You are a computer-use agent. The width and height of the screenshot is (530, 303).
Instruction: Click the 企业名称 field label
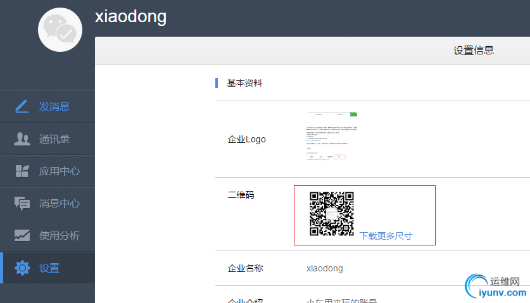tap(245, 268)
